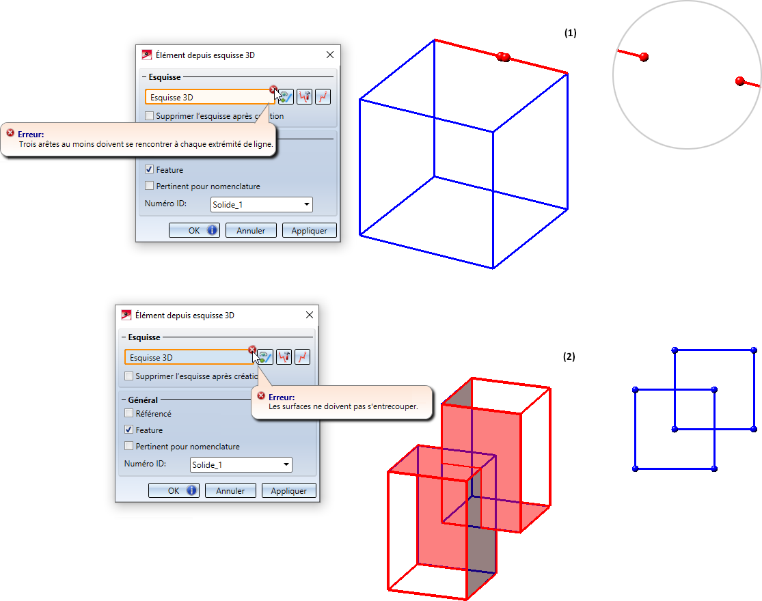Check the Référencé box in the lower dialog
762x601 pixels.
tap(128, 413)
